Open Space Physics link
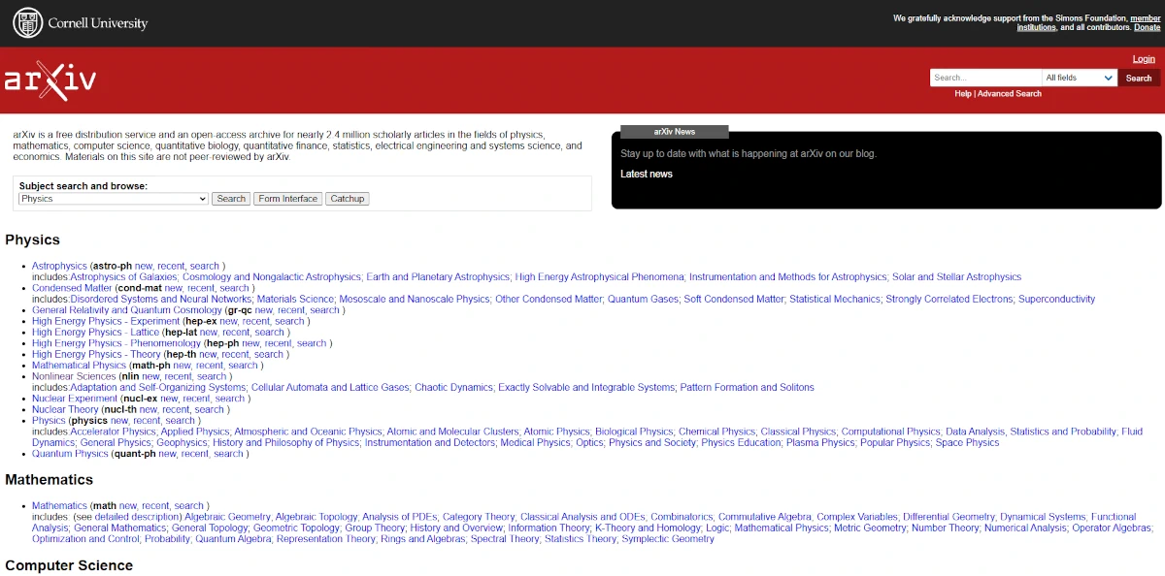 [x=968, y=443]
